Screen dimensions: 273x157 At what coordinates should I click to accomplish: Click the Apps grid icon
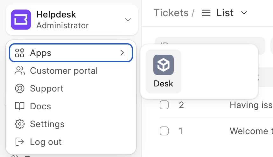point(19,53)
